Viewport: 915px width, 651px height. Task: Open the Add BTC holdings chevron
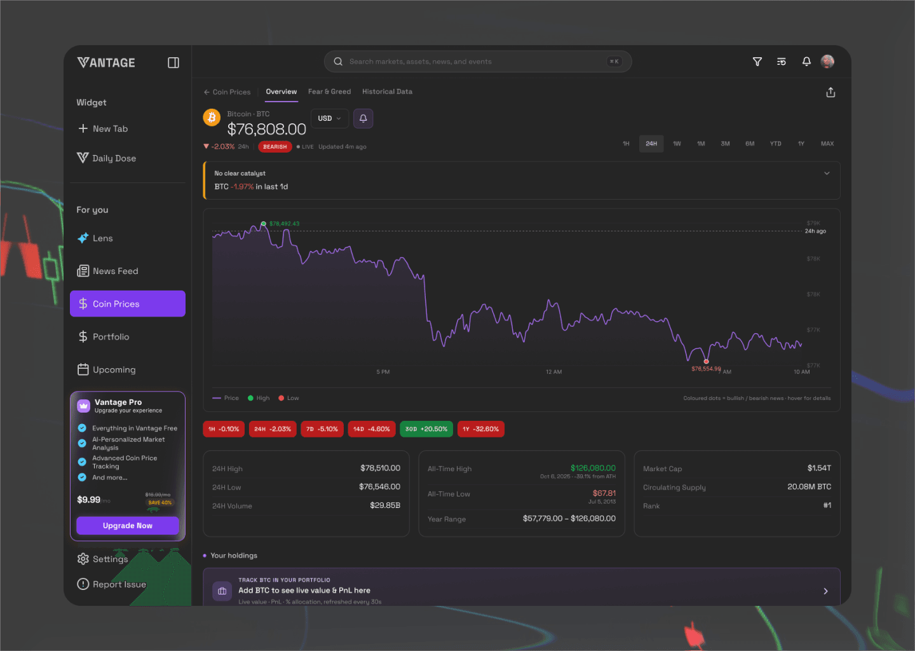coord(825,591)
